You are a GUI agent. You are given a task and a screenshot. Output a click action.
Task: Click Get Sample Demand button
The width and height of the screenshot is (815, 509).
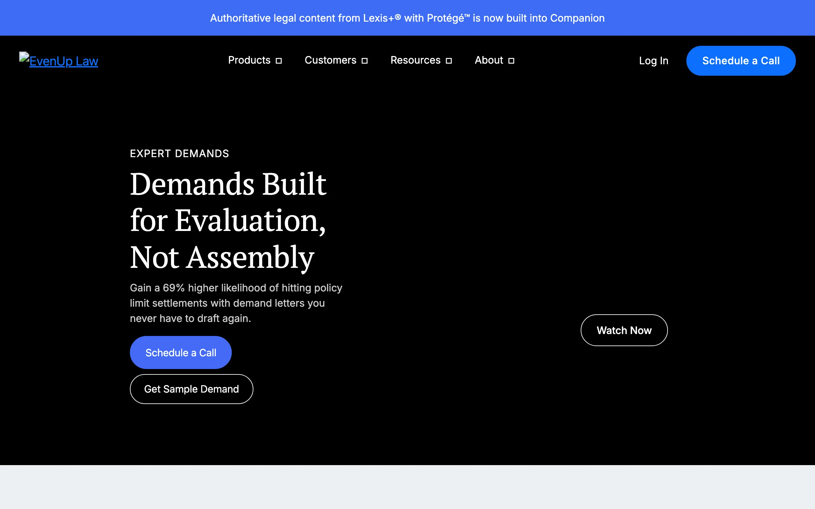191,389
